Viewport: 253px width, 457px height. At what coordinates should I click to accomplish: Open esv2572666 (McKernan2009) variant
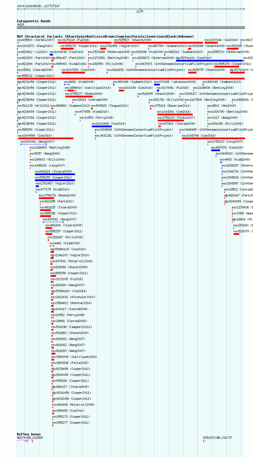(x=109, y=52)
